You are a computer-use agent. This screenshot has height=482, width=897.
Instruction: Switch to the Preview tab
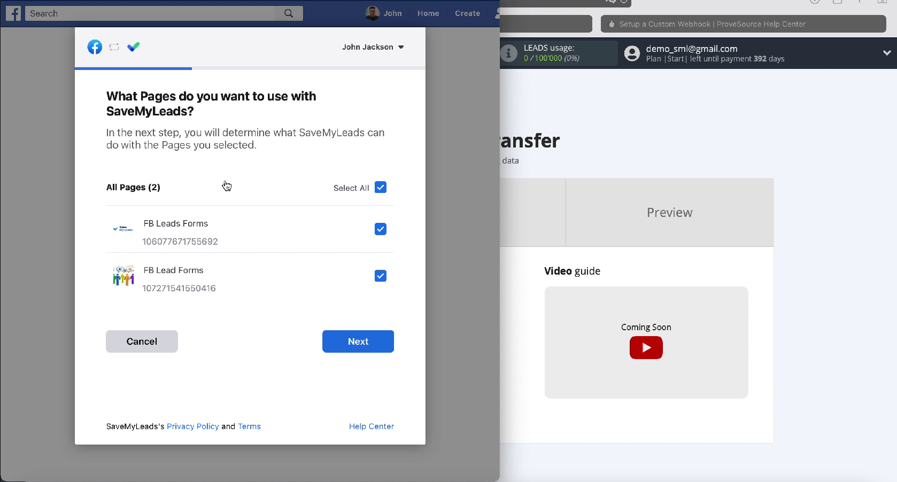669,213
